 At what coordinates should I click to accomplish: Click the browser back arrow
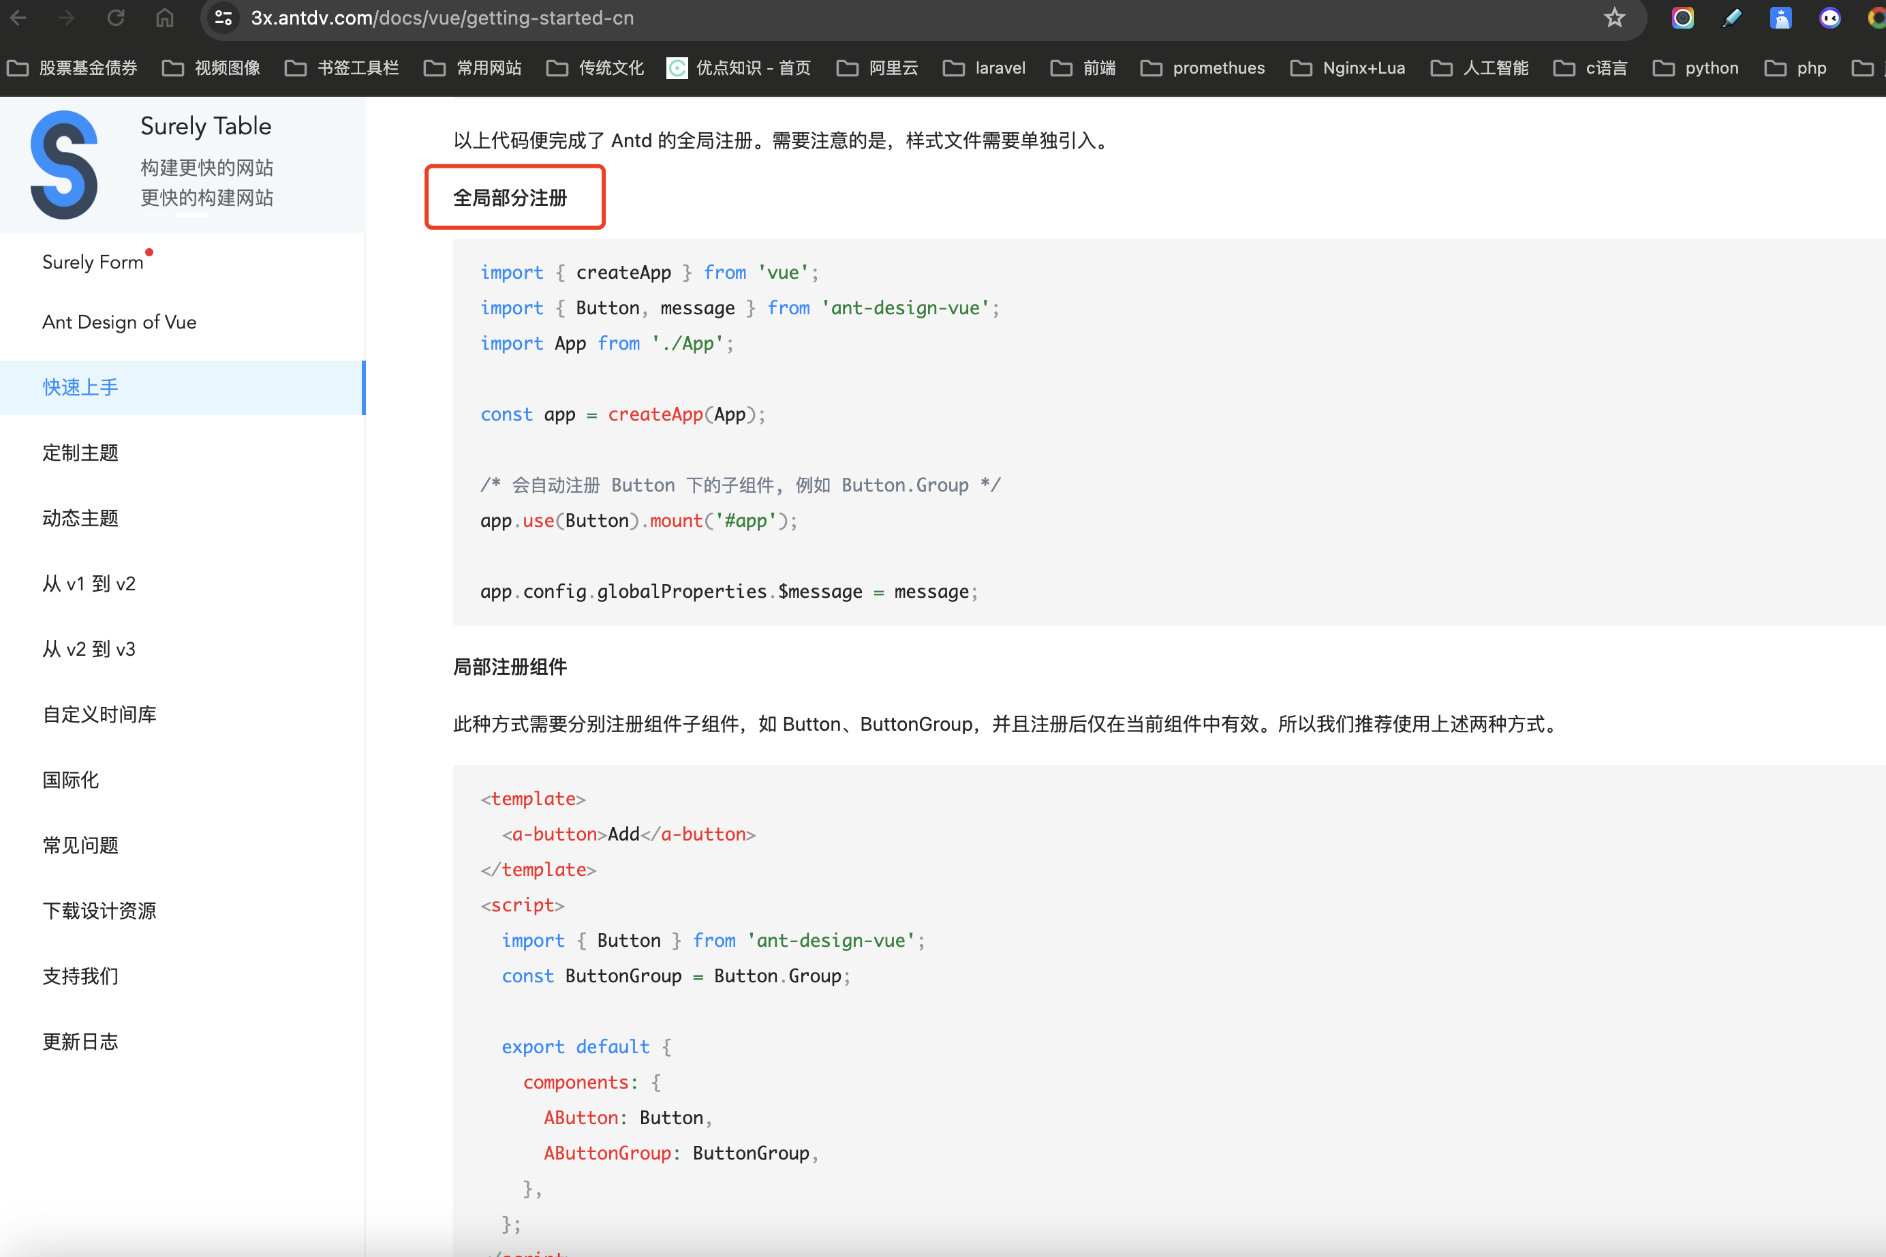point(18,18)
